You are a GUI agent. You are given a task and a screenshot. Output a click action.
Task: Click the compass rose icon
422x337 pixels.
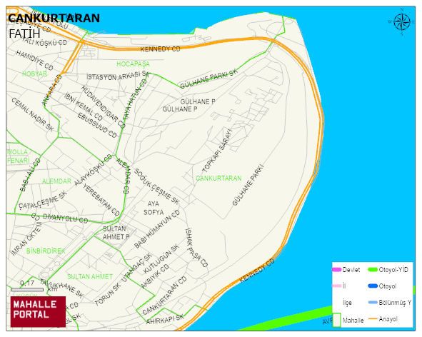[402, 22]
